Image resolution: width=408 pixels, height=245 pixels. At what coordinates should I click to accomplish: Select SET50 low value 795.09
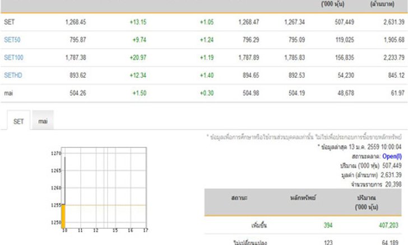tap(296, 40)
